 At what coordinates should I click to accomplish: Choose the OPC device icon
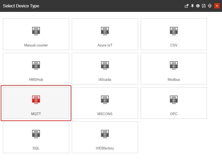pyautogui.click(x=174, y=100)
